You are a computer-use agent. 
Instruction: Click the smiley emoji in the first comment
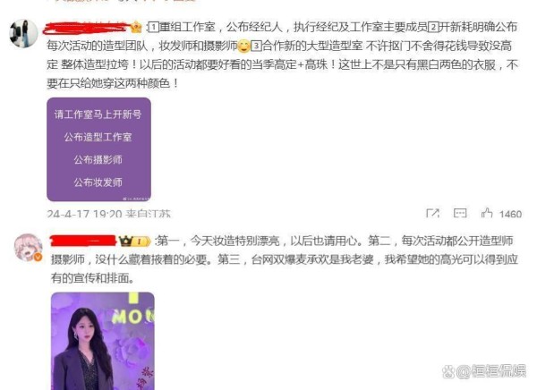243,46
